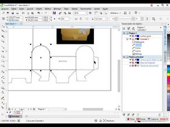
Task: Click the blue color swatch of Linhas-guia Página 1
Action: (x=138, y=36)
